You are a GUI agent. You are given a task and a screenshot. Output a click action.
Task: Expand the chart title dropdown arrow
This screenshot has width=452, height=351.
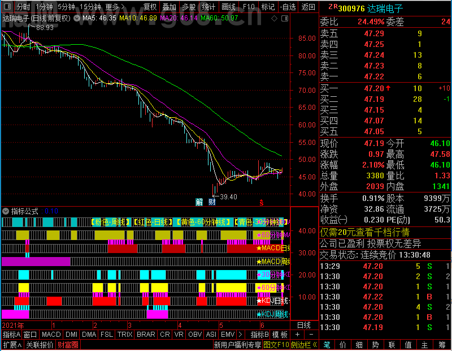click(x=77, y=18)
